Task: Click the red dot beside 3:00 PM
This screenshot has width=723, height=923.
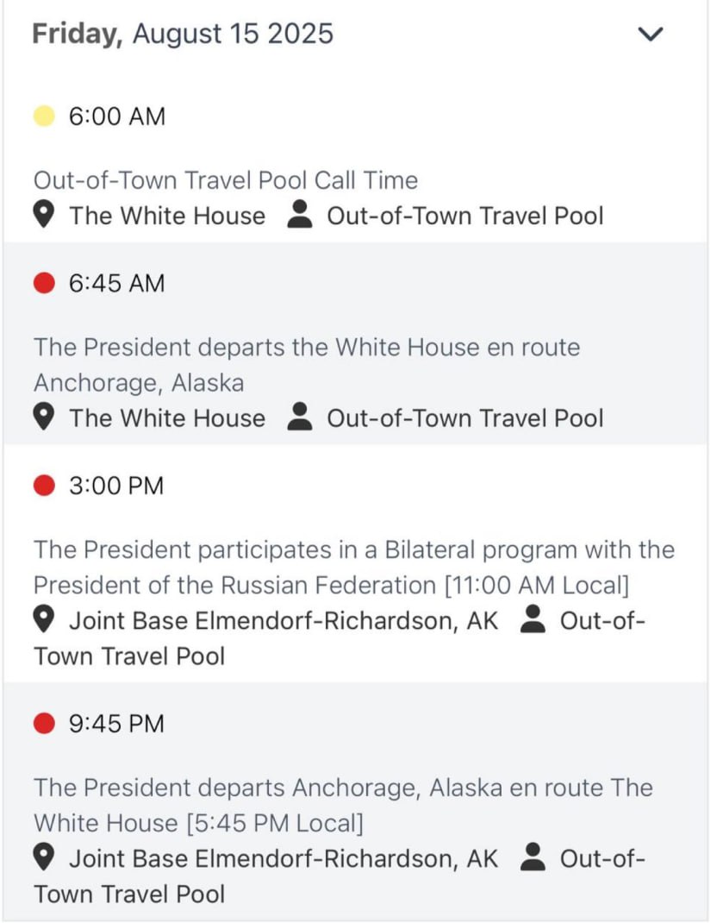Action: pos(44,487)
